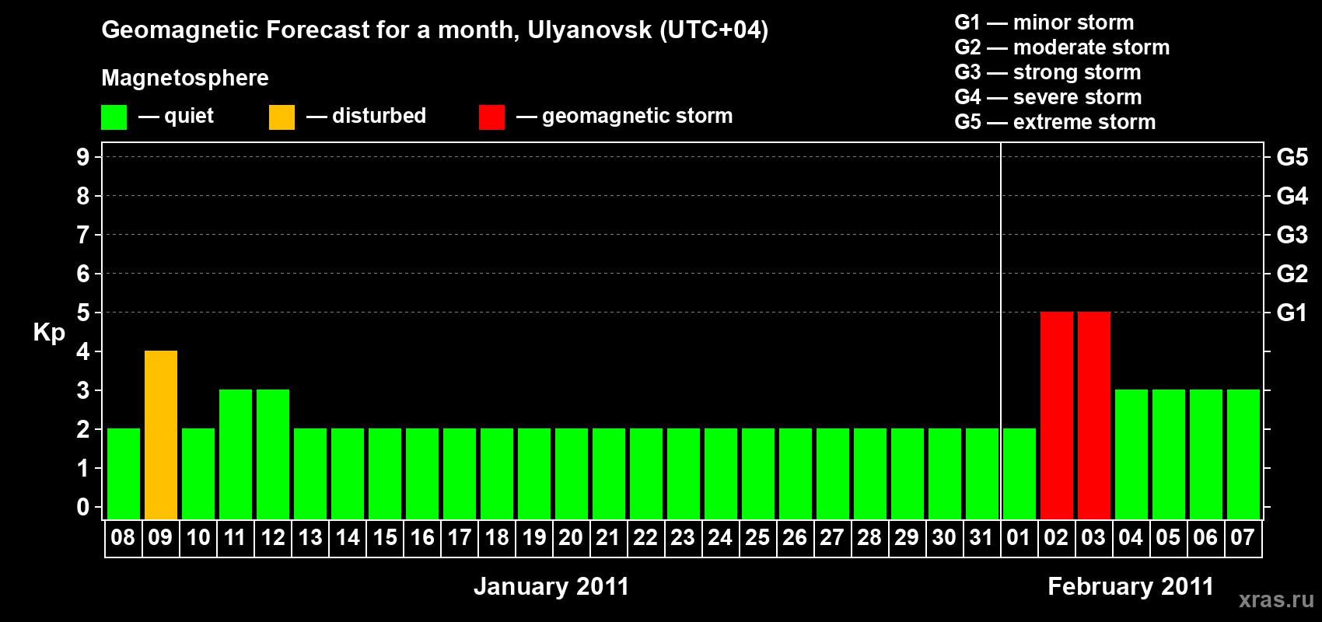This screenshot has height=622, width=1322.
Task: Click date label 30 on the axis
Action: [944, 537]
